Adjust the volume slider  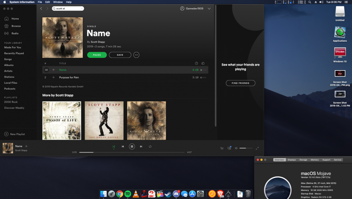(x=246, y=148)
